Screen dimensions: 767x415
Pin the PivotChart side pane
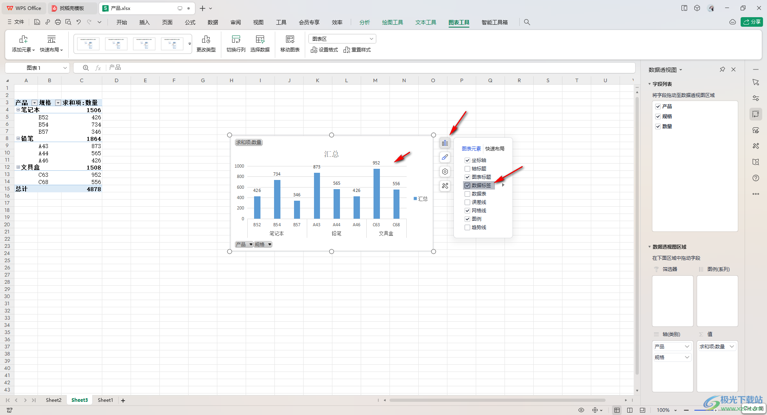click(x=722, y=69)
